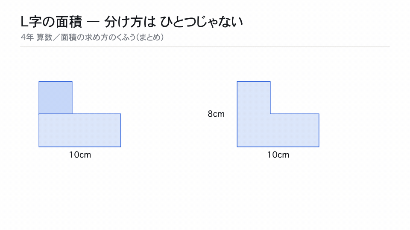This screenshot has height=230, width=410.
Task: Click the 4年 grade text in the subtitle
Action: (27, 37)
